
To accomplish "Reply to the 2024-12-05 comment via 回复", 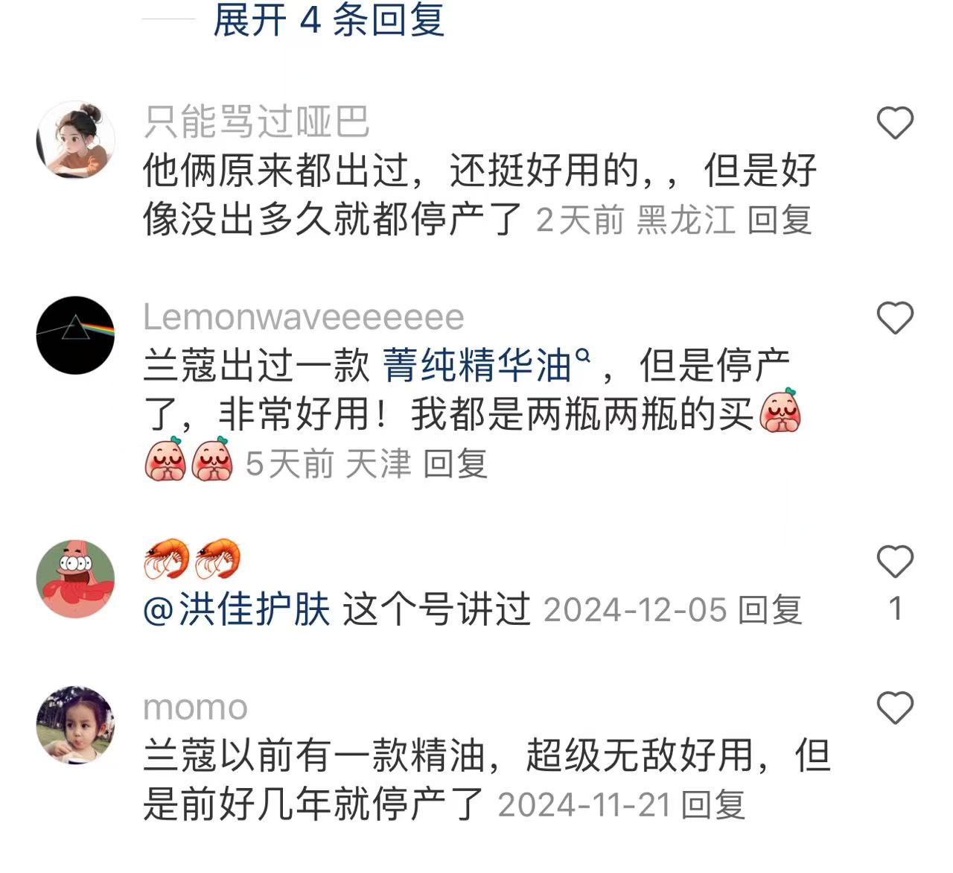I will (x=770, y=610).
